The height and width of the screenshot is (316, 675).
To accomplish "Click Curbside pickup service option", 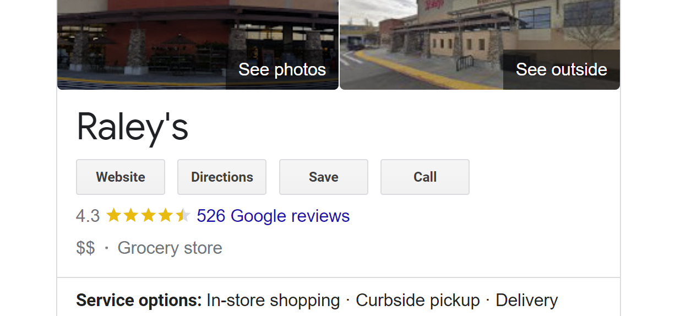I will 418,301.
